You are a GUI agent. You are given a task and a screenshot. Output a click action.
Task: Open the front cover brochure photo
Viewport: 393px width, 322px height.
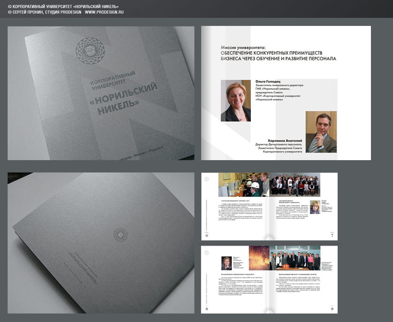[x=101, y=93]
